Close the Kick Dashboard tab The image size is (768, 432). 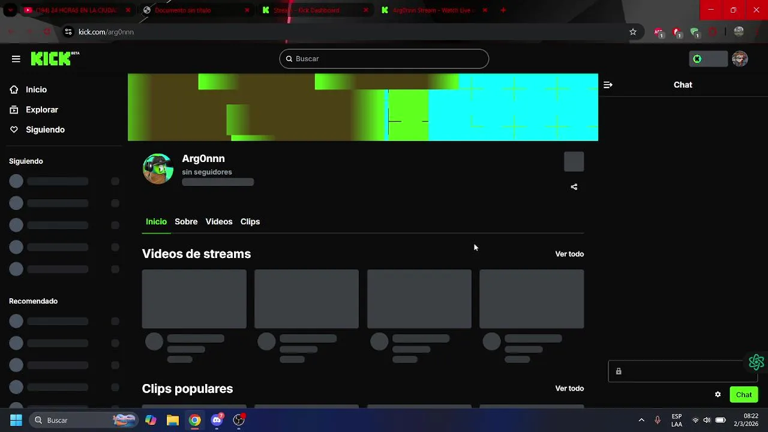click(x=366, y=10)
